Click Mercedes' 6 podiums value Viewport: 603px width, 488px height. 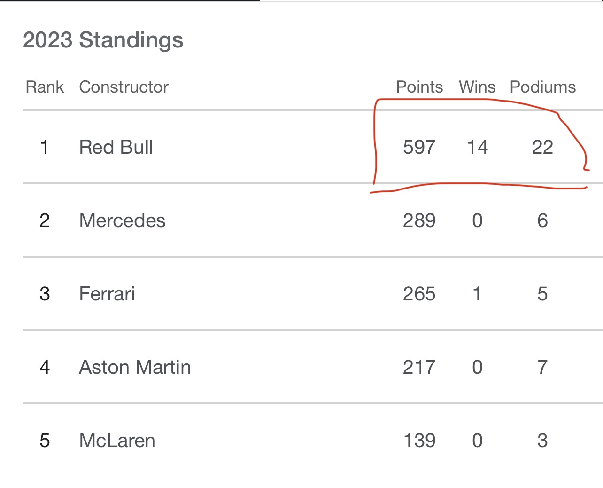[542, 220]
